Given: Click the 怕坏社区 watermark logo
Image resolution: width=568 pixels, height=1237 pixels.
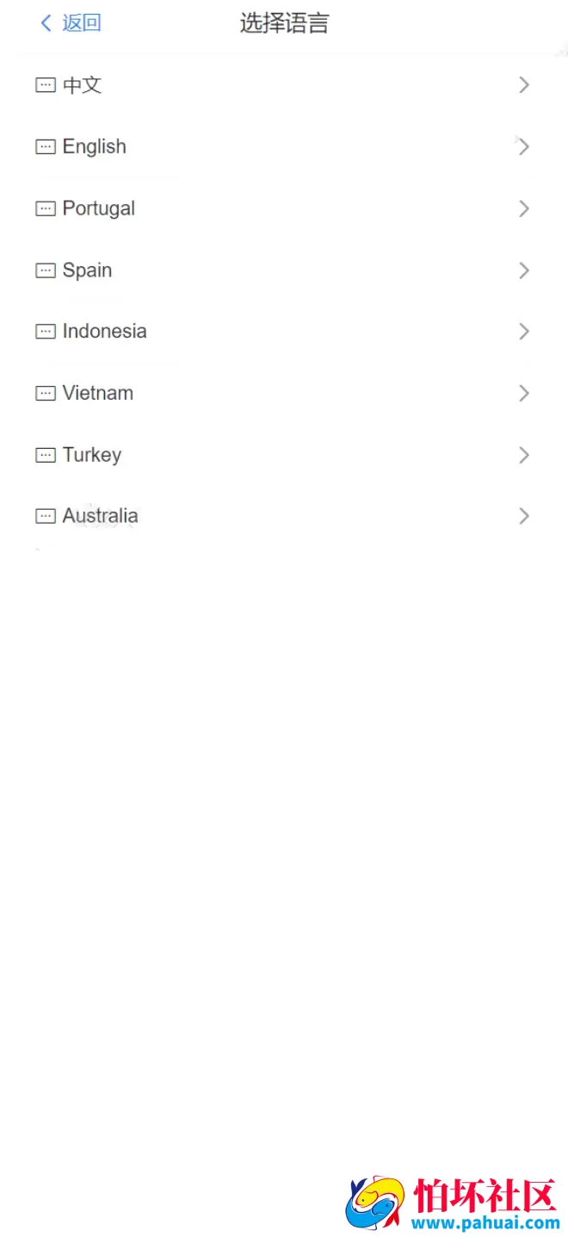Looking at the screenshot, I should 454,1203.
